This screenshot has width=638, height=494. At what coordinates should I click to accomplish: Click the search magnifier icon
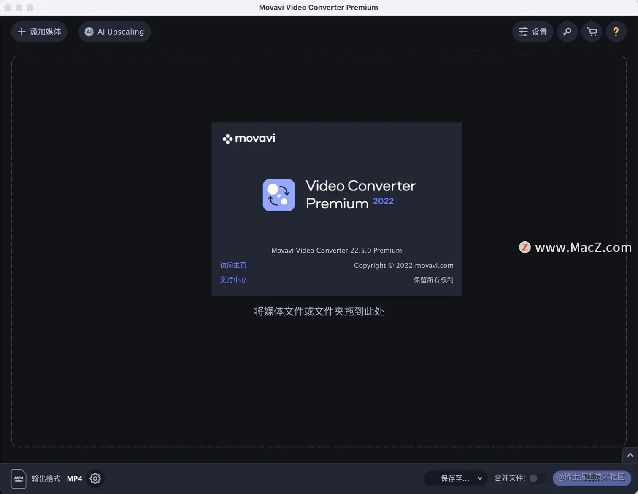pyautogui.click(x=567, y=32)
